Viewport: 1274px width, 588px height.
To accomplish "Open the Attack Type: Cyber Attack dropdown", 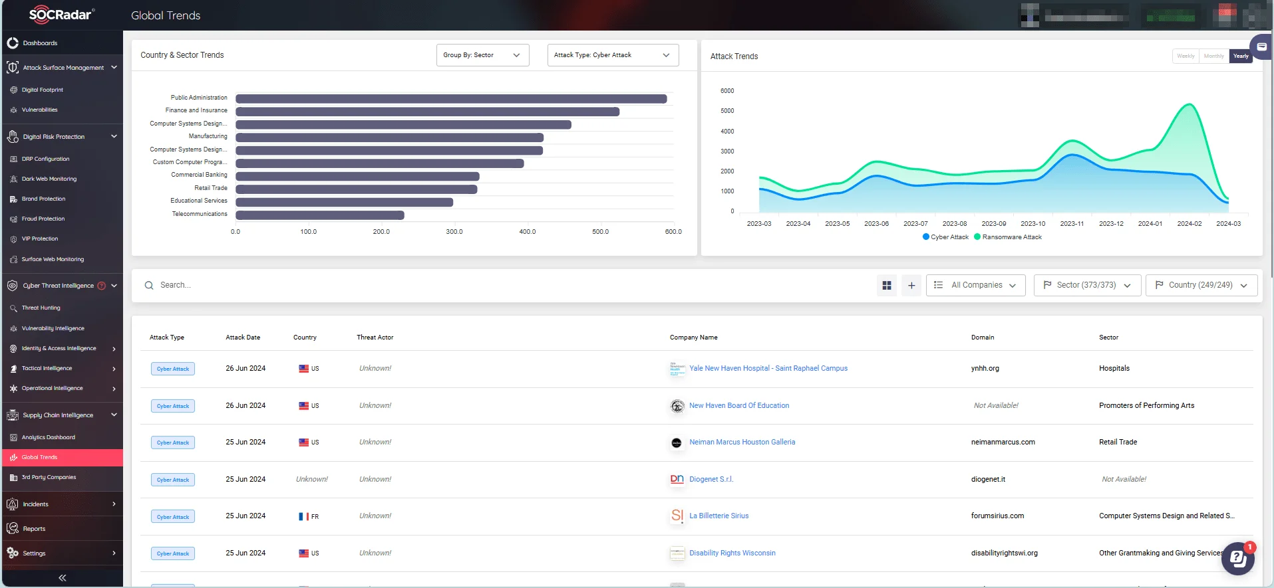I will 613,55.
